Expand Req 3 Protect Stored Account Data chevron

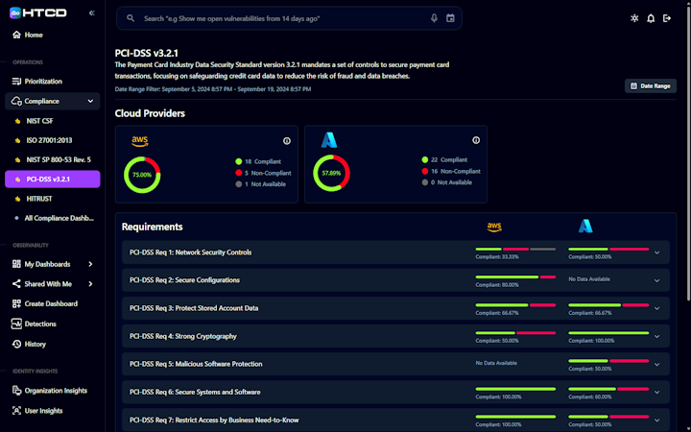tap(656, 308)
